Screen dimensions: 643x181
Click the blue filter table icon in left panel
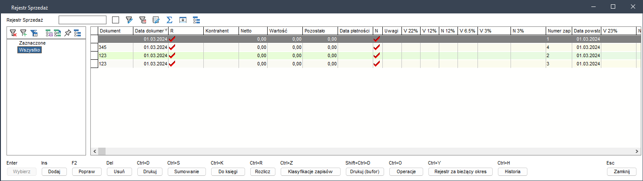pos(34,33)
